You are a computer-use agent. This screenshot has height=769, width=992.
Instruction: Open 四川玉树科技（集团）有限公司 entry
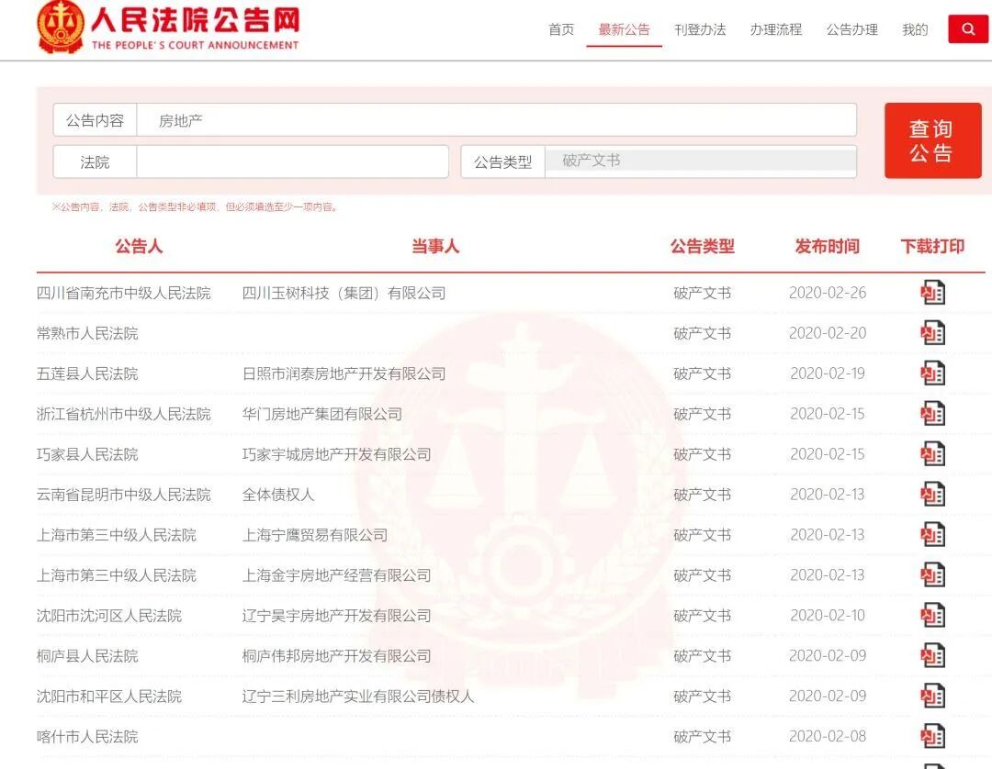(x=344, y=294)
